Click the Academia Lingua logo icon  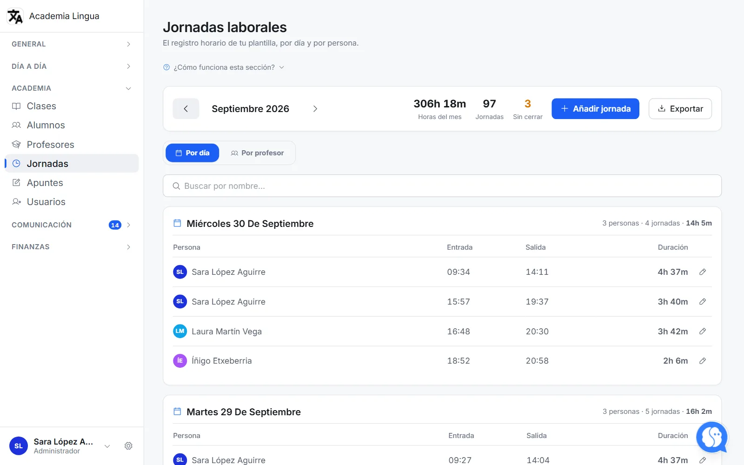(15, 16)
